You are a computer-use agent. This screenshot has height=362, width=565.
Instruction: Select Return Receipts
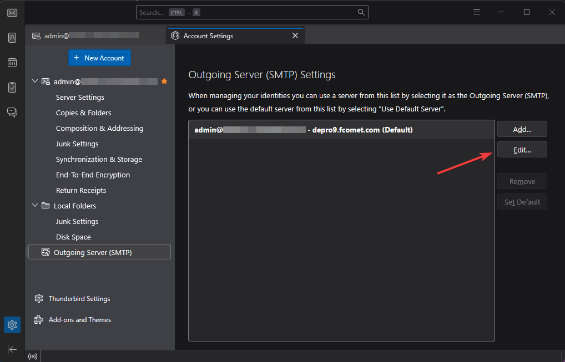[81, 190]
